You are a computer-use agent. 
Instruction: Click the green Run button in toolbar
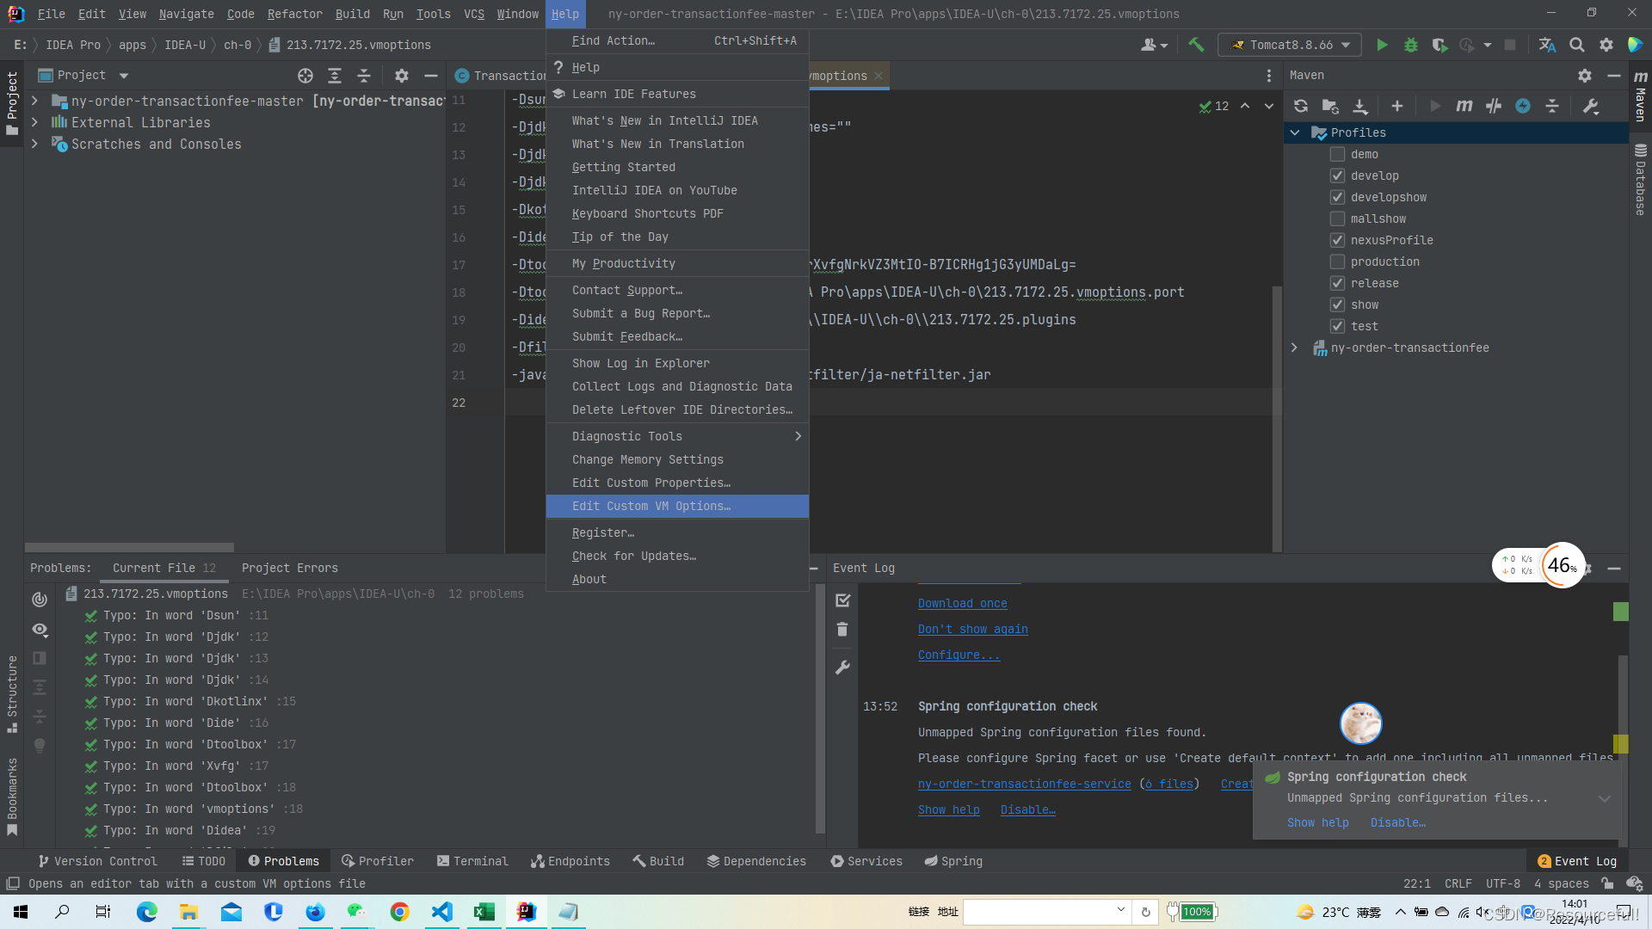(x=1381, y=46)
